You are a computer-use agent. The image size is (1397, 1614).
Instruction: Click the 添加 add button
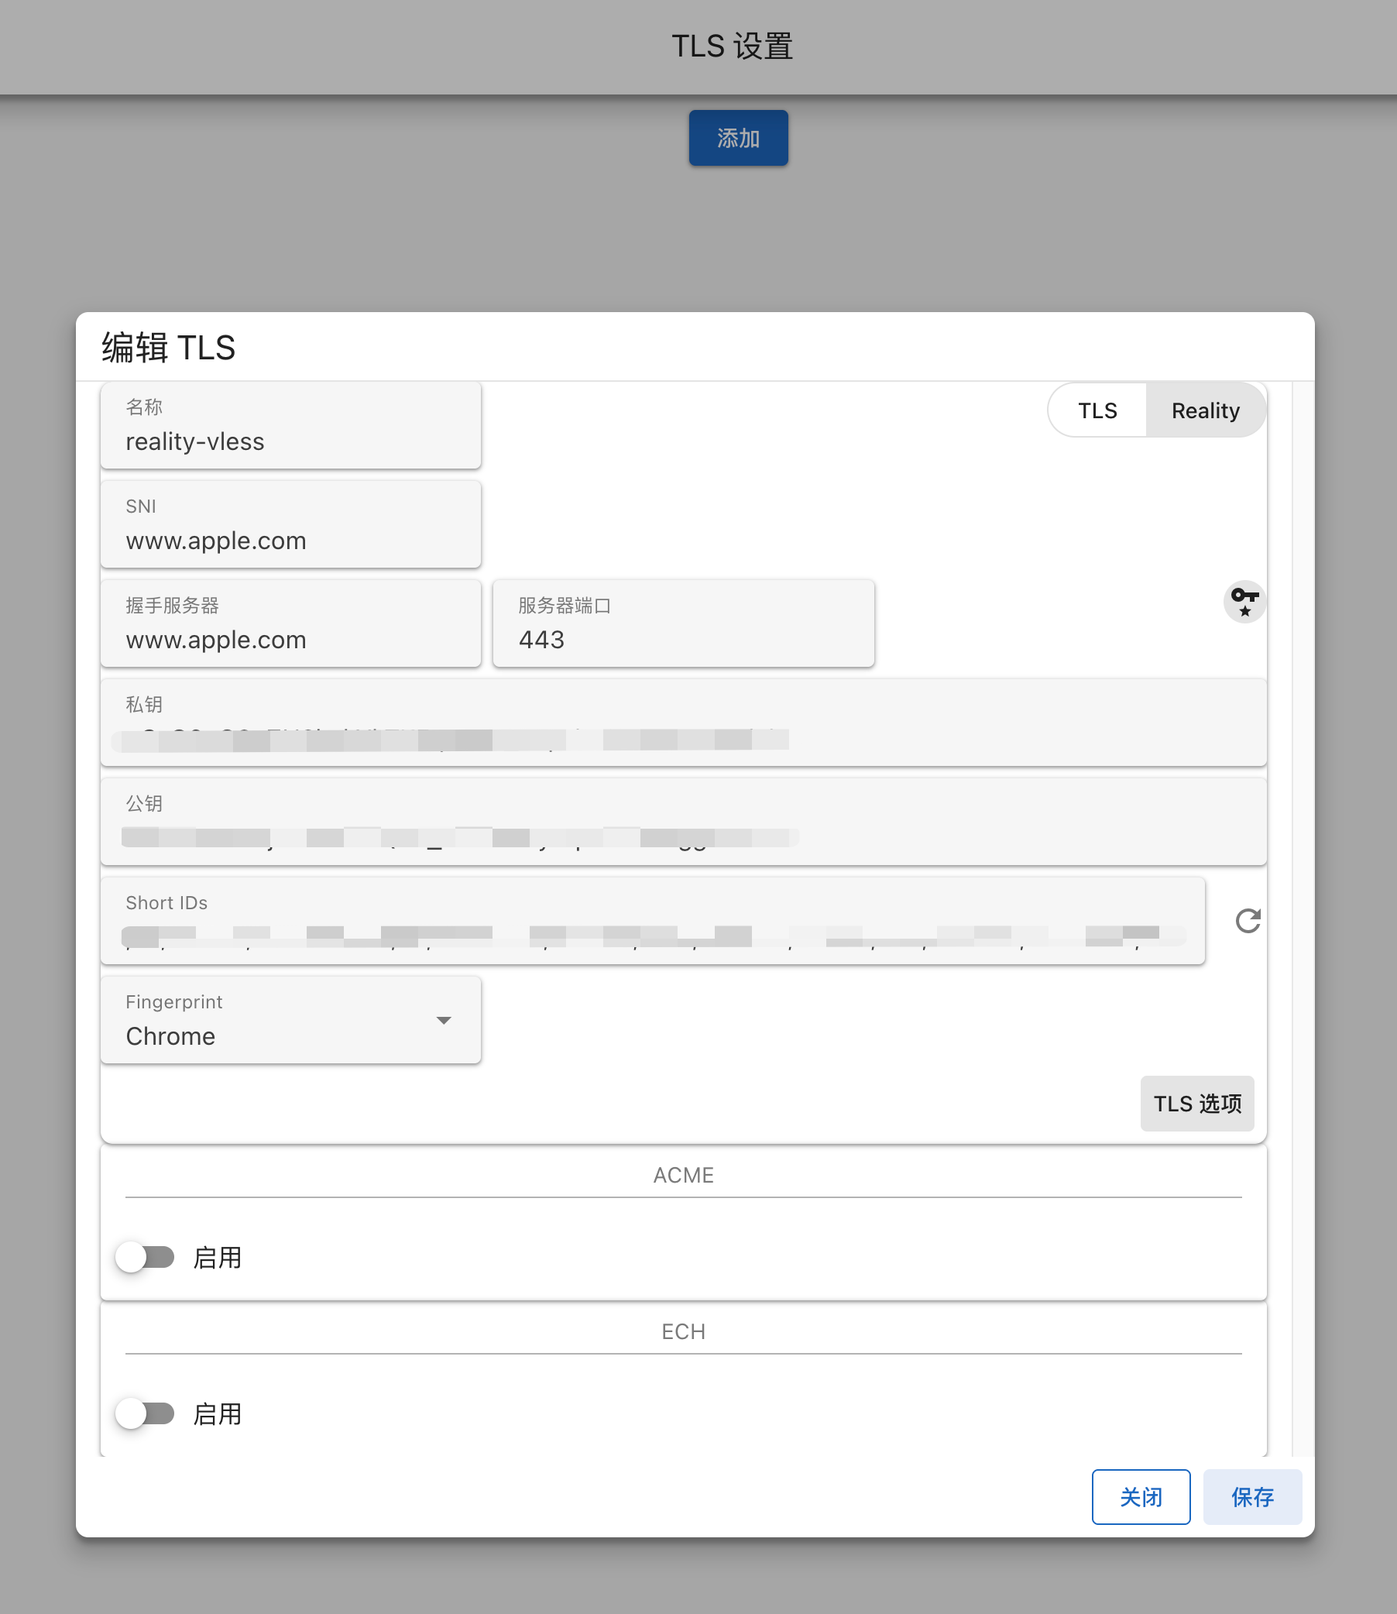pyautogui.click(x=738, y=138)
